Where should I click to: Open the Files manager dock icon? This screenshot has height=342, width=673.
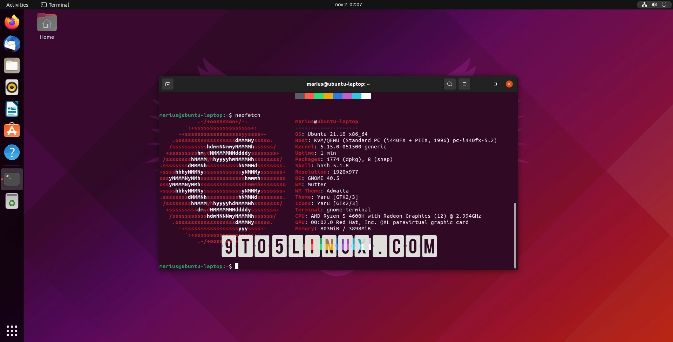pyautogui.click(x=12, y=65)
